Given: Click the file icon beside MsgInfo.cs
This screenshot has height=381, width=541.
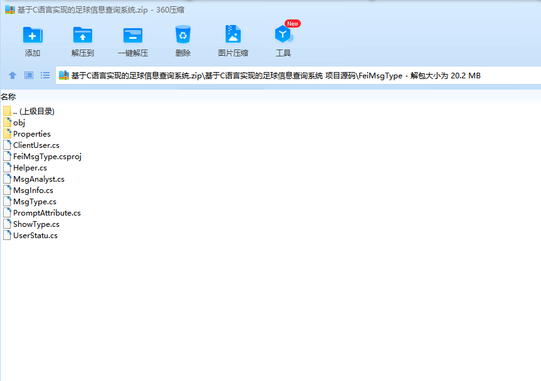Looking at the screenshot, I should [8, 190].
